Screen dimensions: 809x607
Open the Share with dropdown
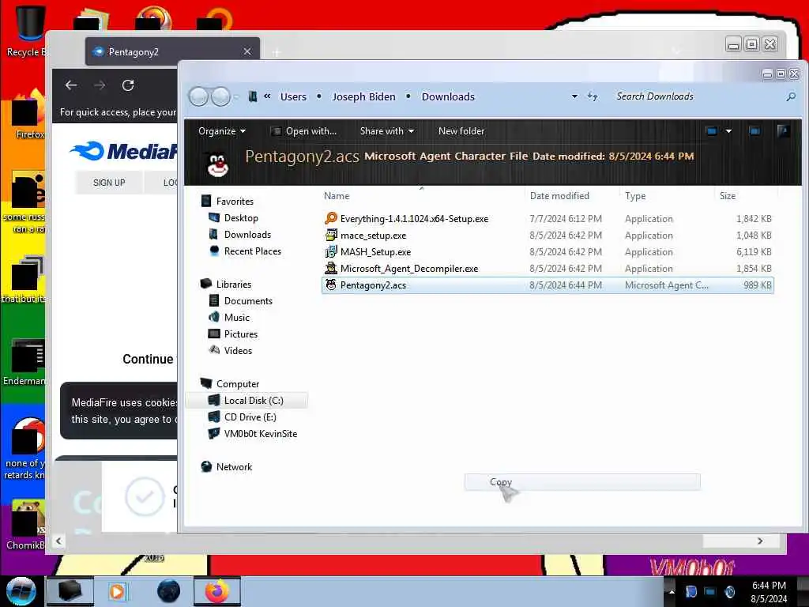click(387, 131)
